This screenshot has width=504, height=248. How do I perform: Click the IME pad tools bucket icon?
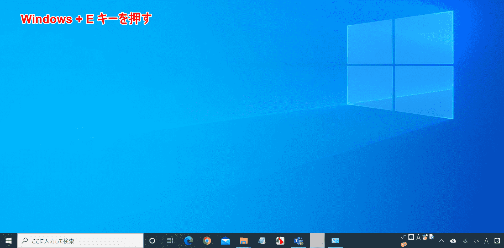(425, 237)
